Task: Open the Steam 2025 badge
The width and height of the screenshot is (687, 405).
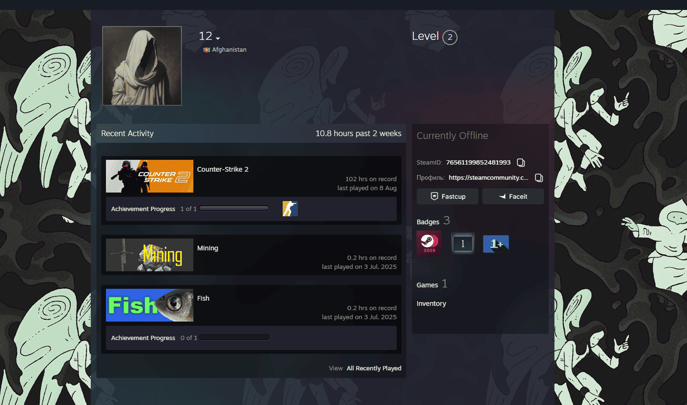Action: [x=429, y=243]
